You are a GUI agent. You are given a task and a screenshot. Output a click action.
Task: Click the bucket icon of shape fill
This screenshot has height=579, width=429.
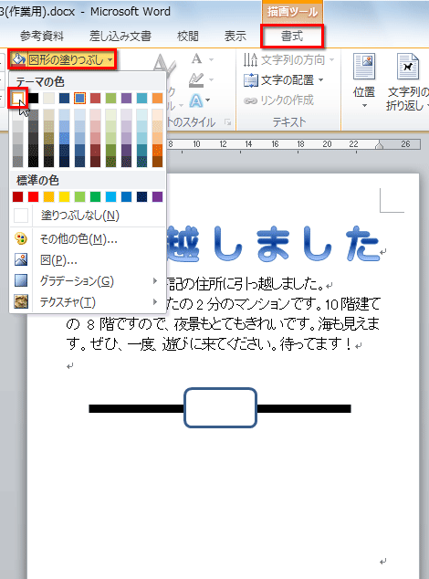point(18,59)
